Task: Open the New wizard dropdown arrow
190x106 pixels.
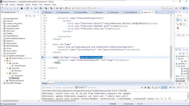Action: coord(5,8)
